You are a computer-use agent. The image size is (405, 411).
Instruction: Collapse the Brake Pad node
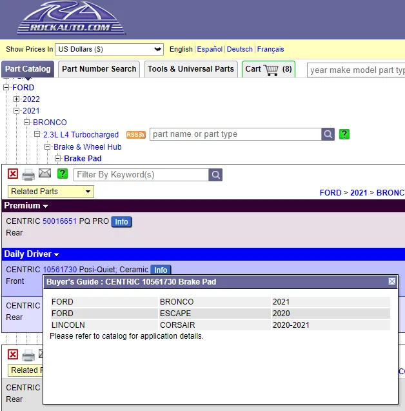coord(57,158)
